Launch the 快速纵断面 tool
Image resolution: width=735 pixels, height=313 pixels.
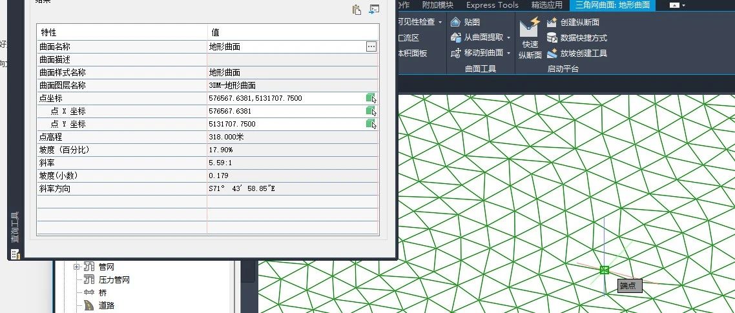pyautogui.click(x=530, y=37)
